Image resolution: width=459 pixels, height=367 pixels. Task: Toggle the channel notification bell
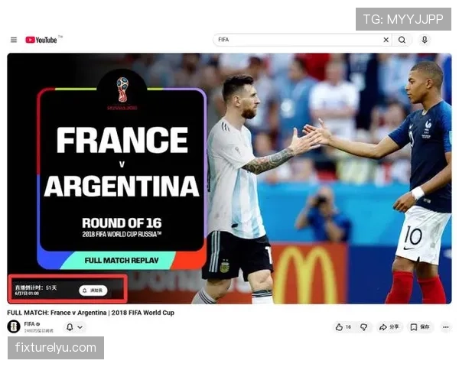pyautogui.click(x=70, y=327)
